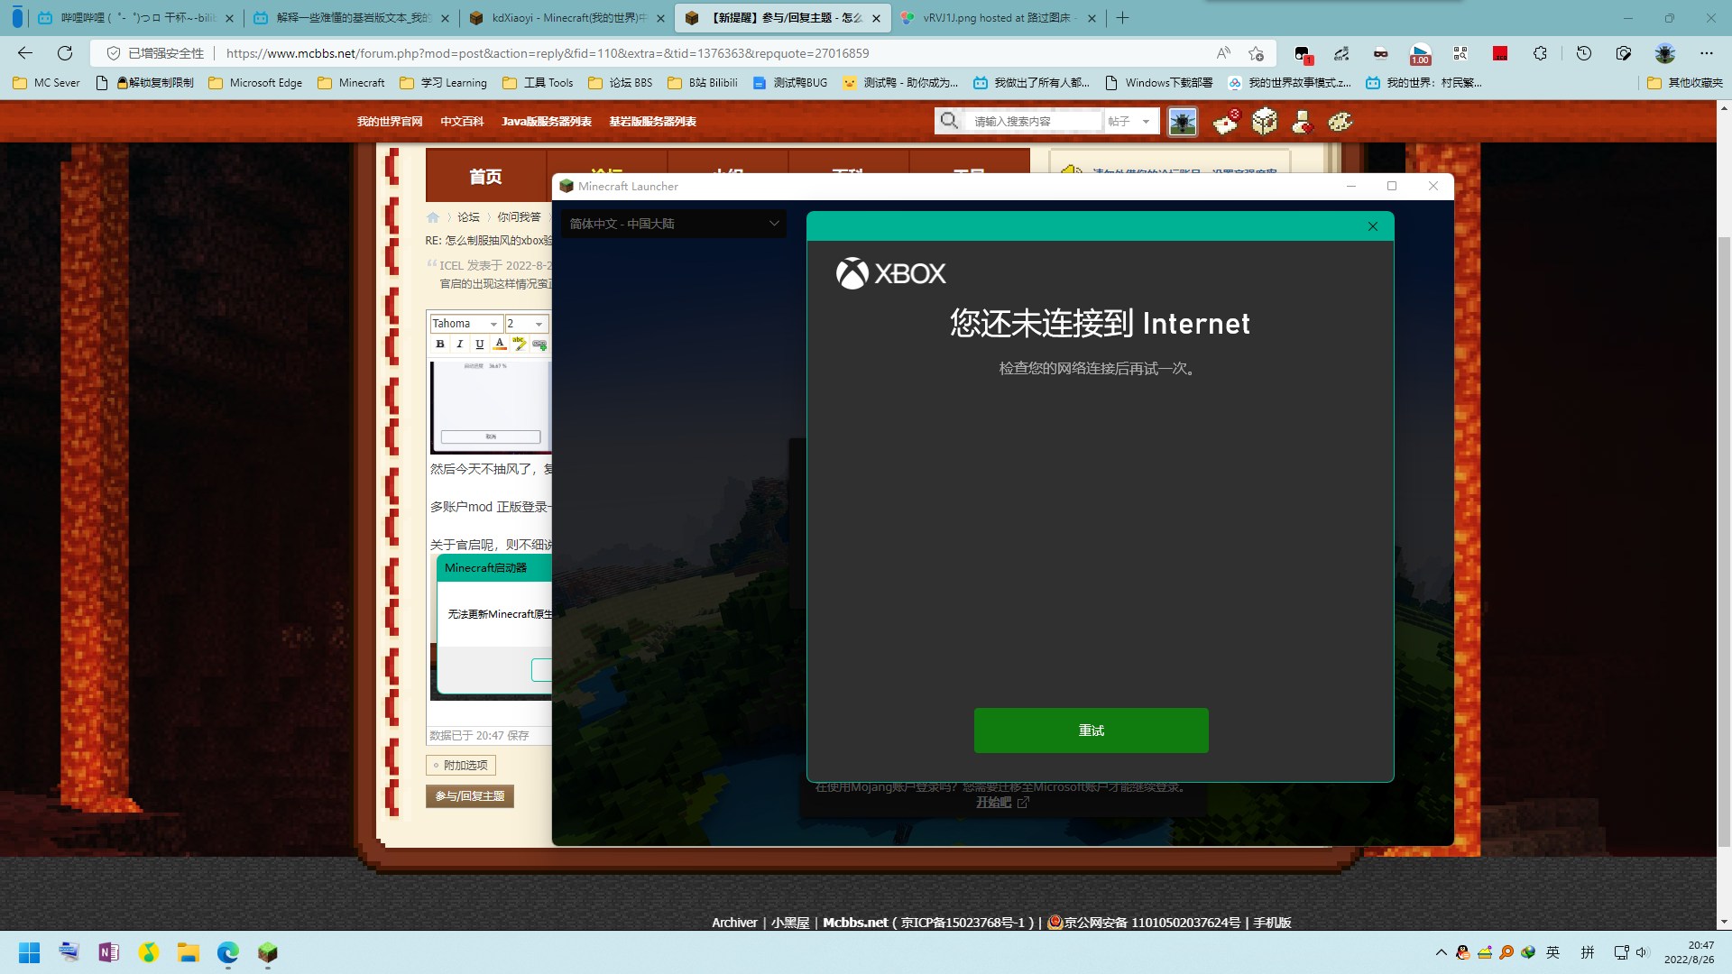
Task: Open the 首页 home tab on forum
Action: 485,177
